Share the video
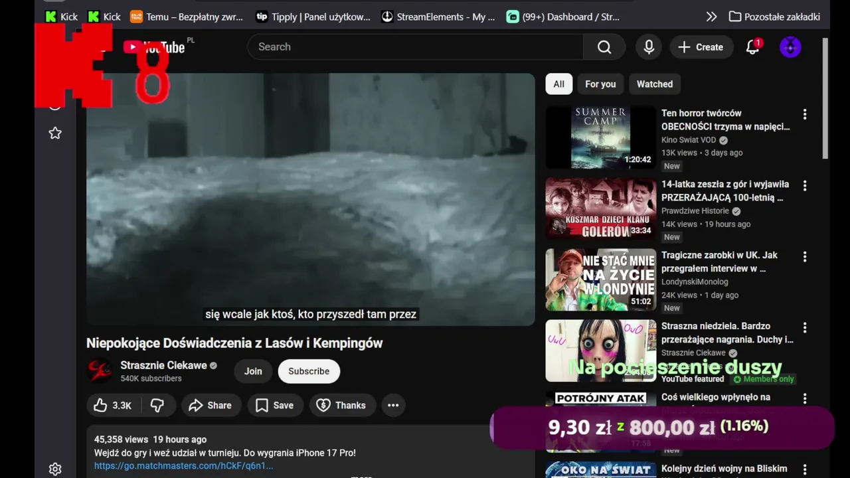This screenshot has width=850, height=478. [x=210, y=405]
